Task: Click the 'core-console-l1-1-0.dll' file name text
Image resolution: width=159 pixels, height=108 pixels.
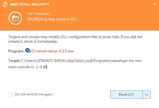Action: (27, 67)
